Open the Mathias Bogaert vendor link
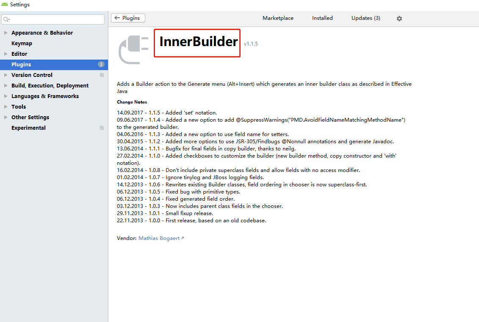The width and height of the screenshot is (479, 322). tap(159, 238)
